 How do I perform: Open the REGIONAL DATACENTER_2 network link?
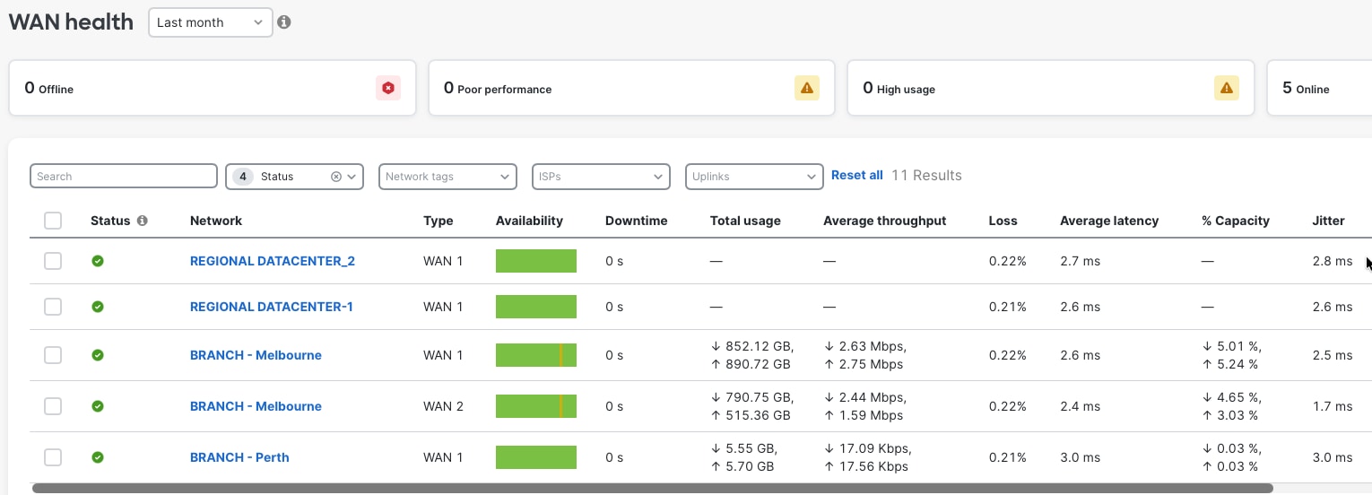[x=273, y=261]
